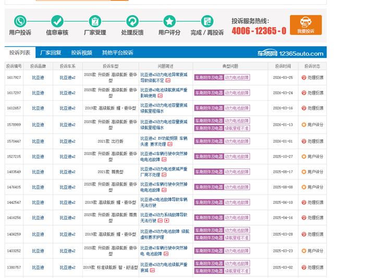This screenshot has height=278, width=365.
Task: Click the 完成/再投诉 document step icon
Action: [207, 21]
